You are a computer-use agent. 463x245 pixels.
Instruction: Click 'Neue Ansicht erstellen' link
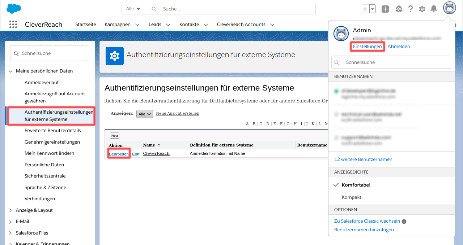(x=178, y=113)
